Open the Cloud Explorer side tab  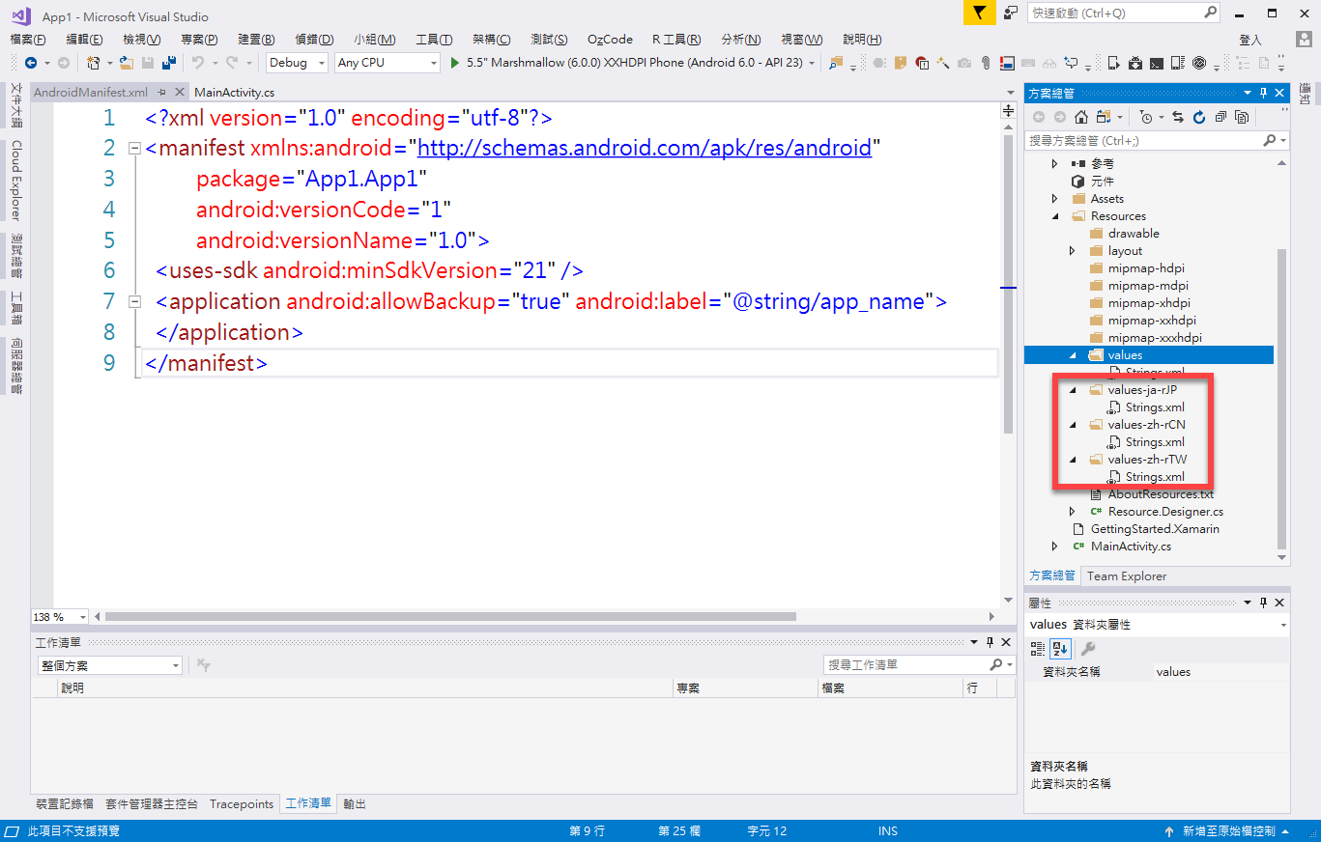coord(15,181)
